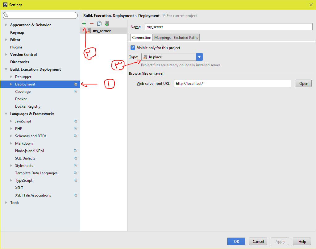Click project-level icon beside Node.js and NPM

coord(75,151)
